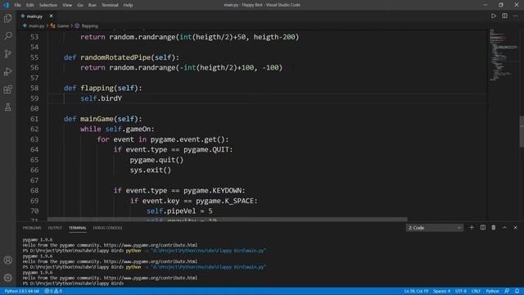Run Python file with play button
Viewport: 524px width, 295px height.
coord(493,16)
